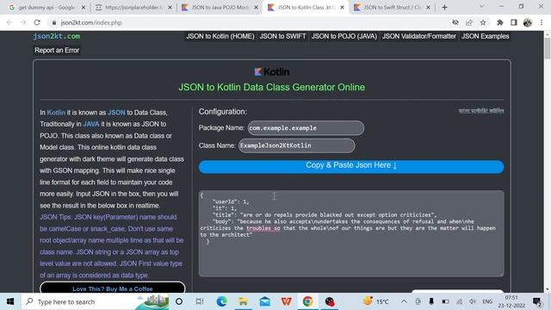
Task: Click the browser back arrow
Action: (x=9, y=22)
